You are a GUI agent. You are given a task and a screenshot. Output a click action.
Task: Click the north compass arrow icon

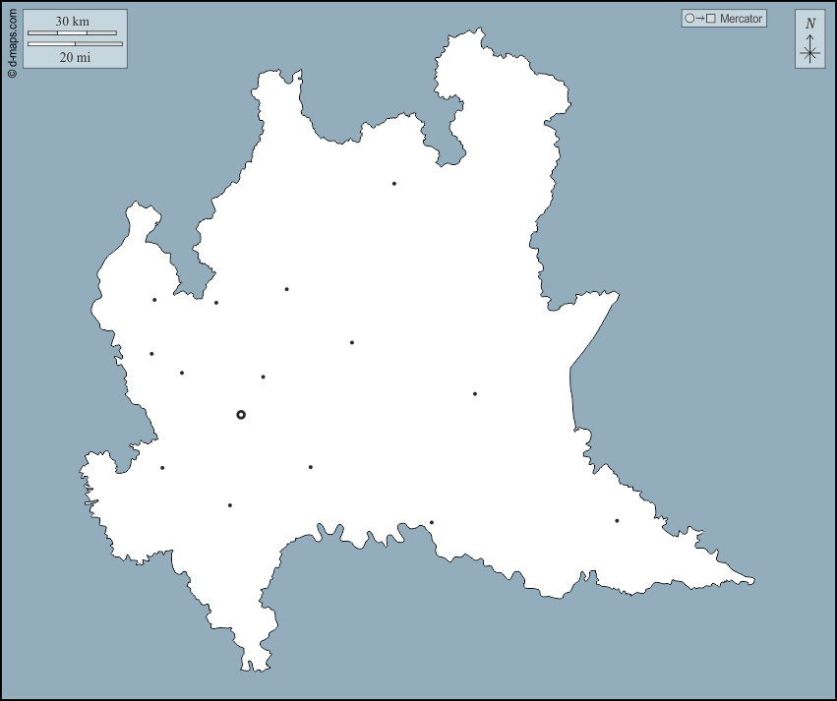809,51
